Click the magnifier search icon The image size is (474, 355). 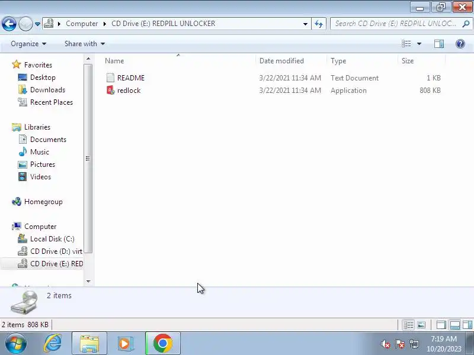(466, 24)
